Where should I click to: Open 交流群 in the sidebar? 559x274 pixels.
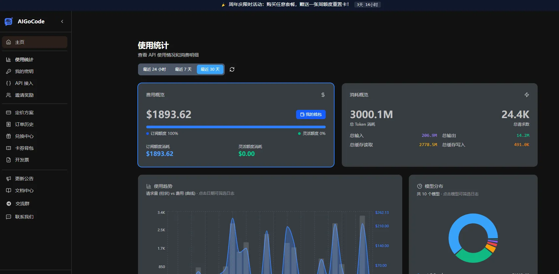click(35, 204)
